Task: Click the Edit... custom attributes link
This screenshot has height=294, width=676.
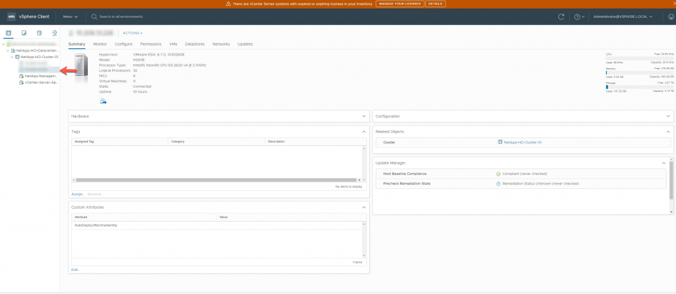Action: 75,270
